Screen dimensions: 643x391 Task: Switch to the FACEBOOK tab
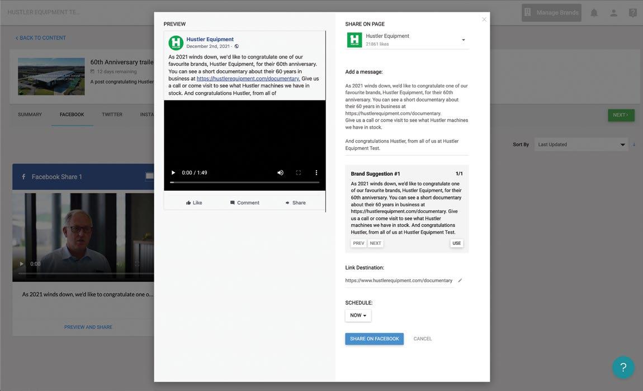72,114
